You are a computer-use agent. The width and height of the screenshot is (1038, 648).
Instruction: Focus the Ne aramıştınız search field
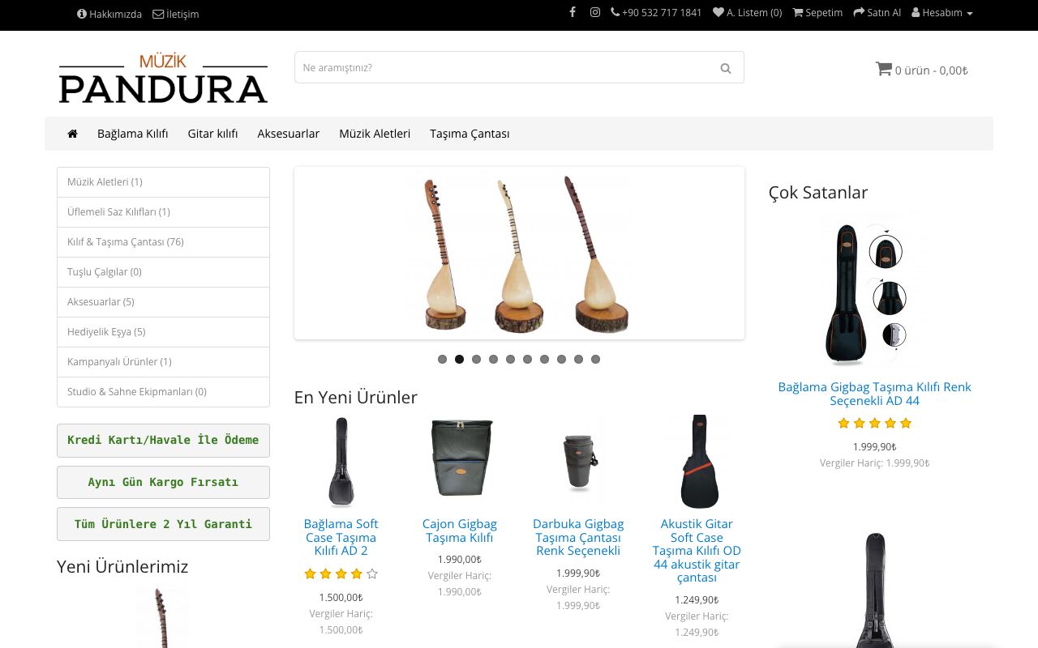click(x=501, y=68)
